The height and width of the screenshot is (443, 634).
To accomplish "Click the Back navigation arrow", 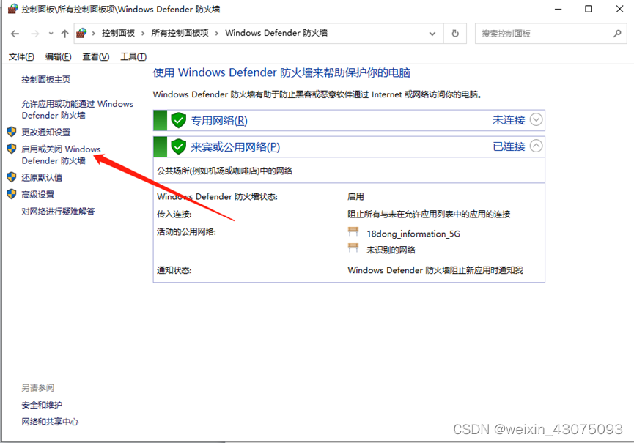I will coord(15,34).
